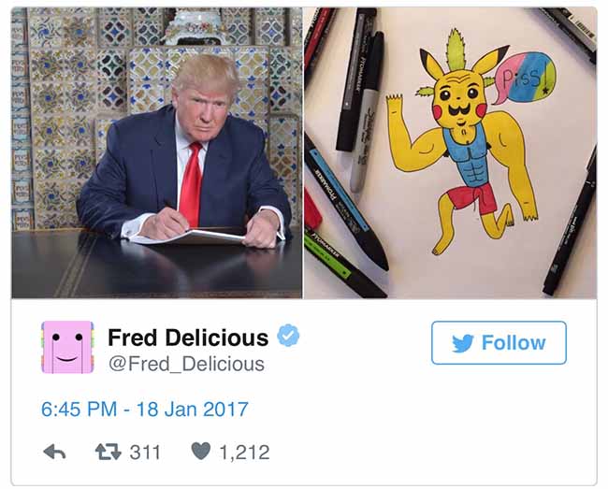Image resolution: width=608 pixels, height=489 pixels.
Task: Click the "Piss!" speech bubble in drawing
Action: (524, 79)
